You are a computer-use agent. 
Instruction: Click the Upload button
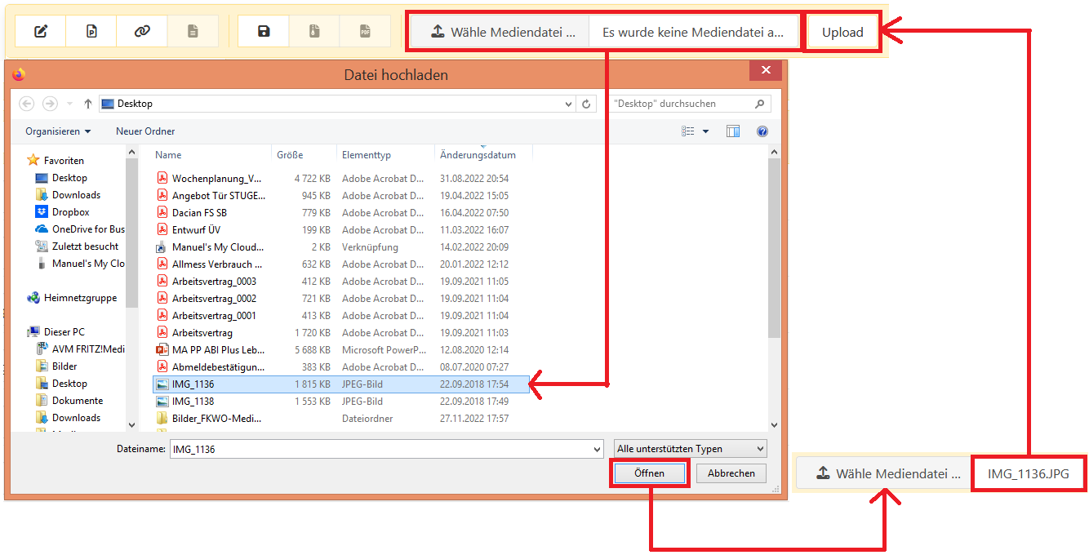click(x=842, y=33)
